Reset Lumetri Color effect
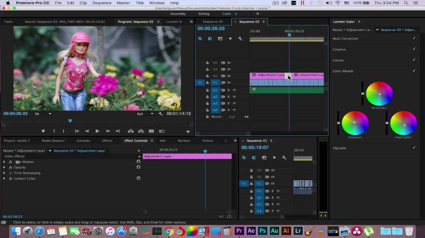Screen dimensions: 425x238 (138, 178)
